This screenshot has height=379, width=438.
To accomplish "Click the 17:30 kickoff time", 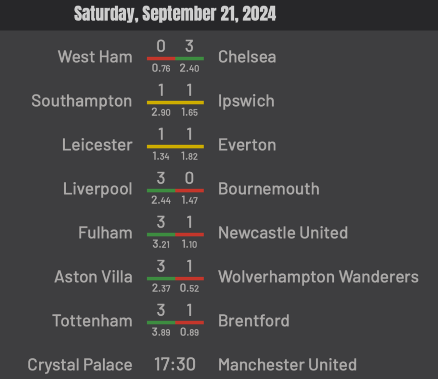I will tap(175, 364).
